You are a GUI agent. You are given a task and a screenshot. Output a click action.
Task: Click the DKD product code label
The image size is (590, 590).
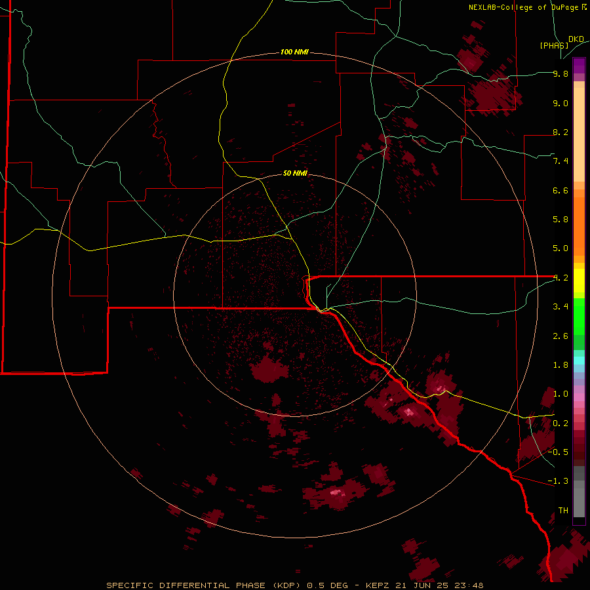tap(576, 39)
